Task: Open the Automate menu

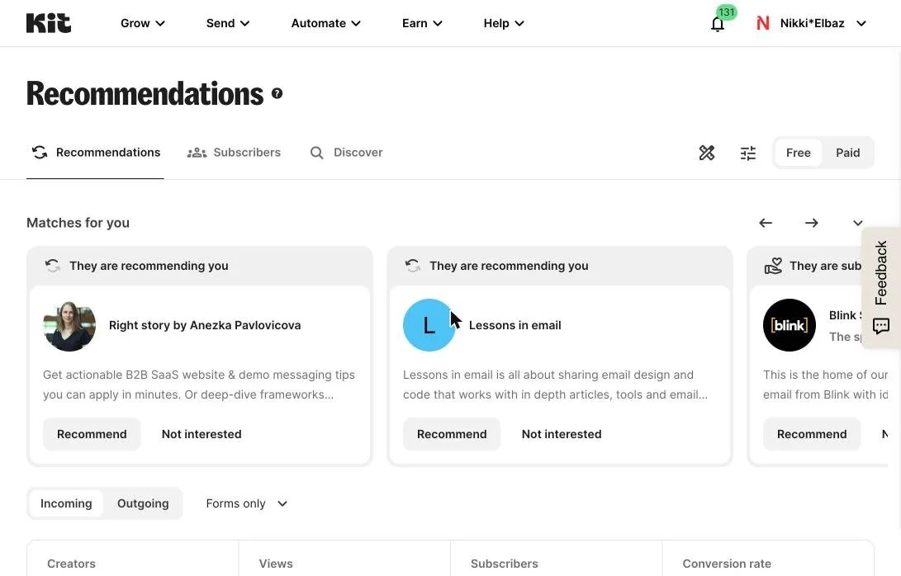Action: (326, 24)
